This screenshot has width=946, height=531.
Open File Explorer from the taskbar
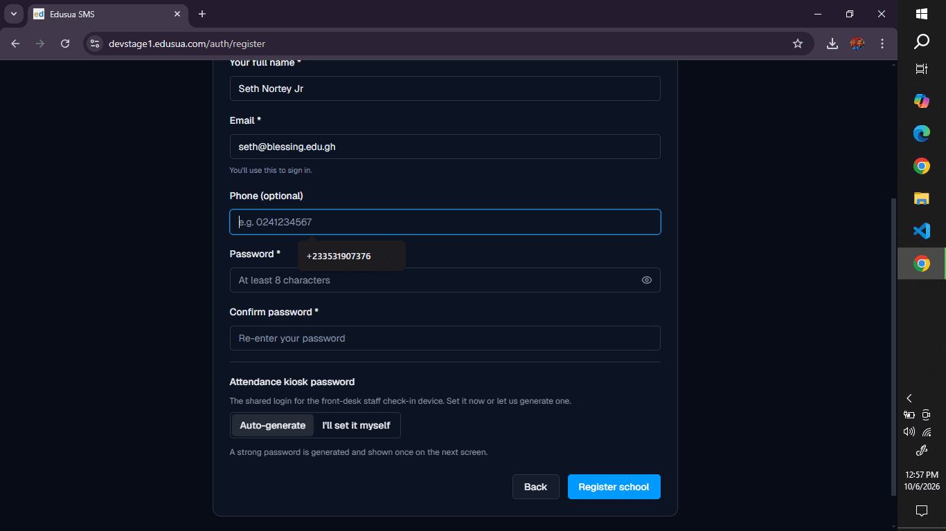pyautogui.click(x=922, y=198)
